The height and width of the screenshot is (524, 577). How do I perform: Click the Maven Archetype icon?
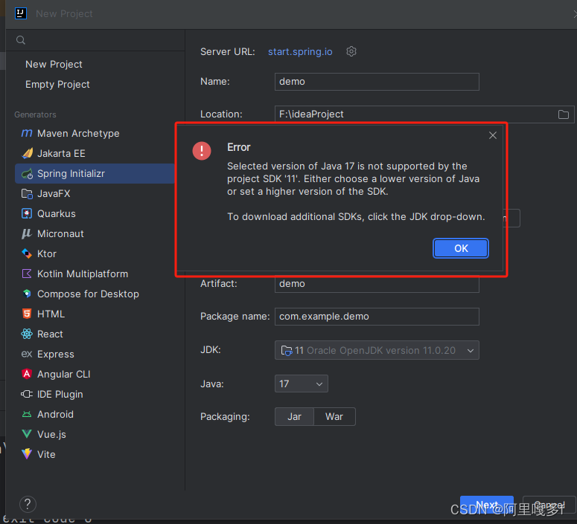[27, 133]
